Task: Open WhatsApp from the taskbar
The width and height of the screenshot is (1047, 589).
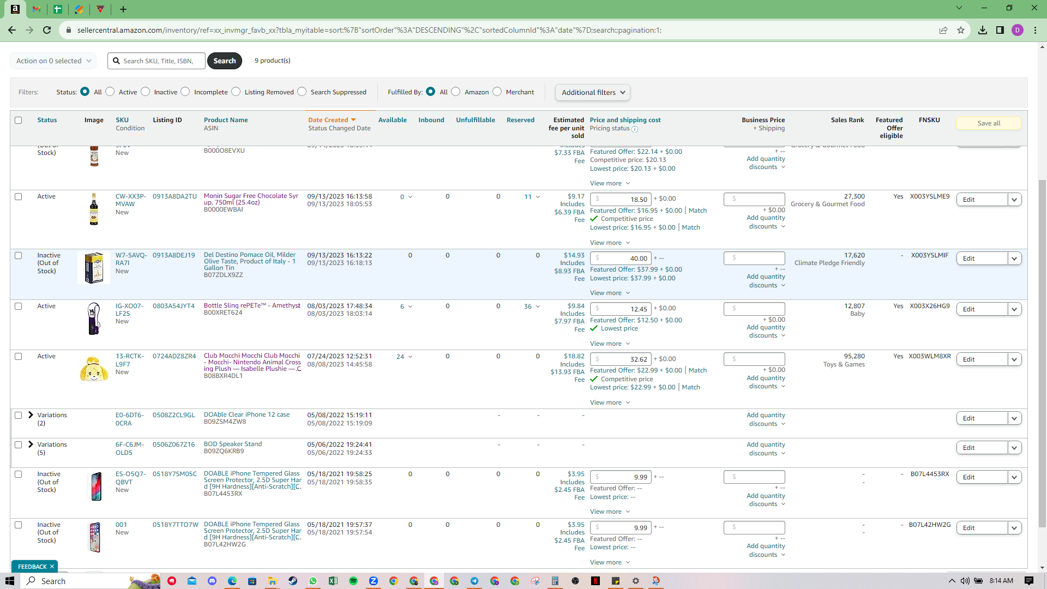Action: tap(313, 581)
